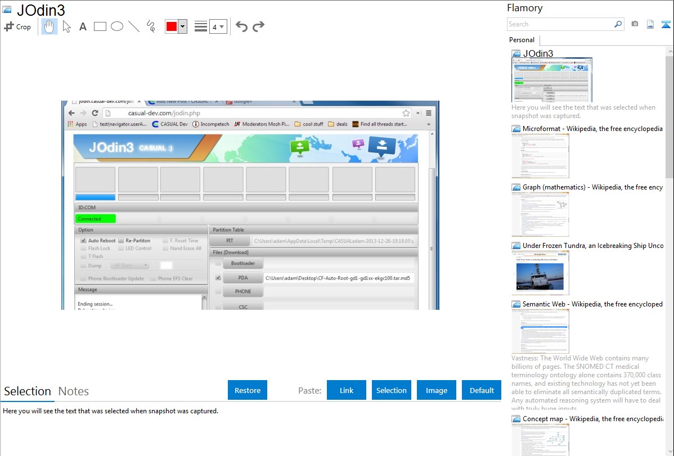
Task: Open the Personal tab
Action: point(522,40)
